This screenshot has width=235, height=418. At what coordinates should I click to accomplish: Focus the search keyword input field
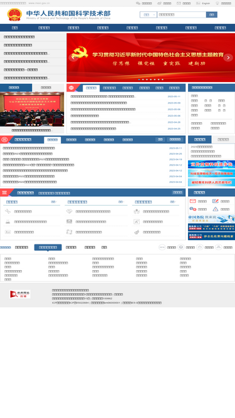[182, 14]
